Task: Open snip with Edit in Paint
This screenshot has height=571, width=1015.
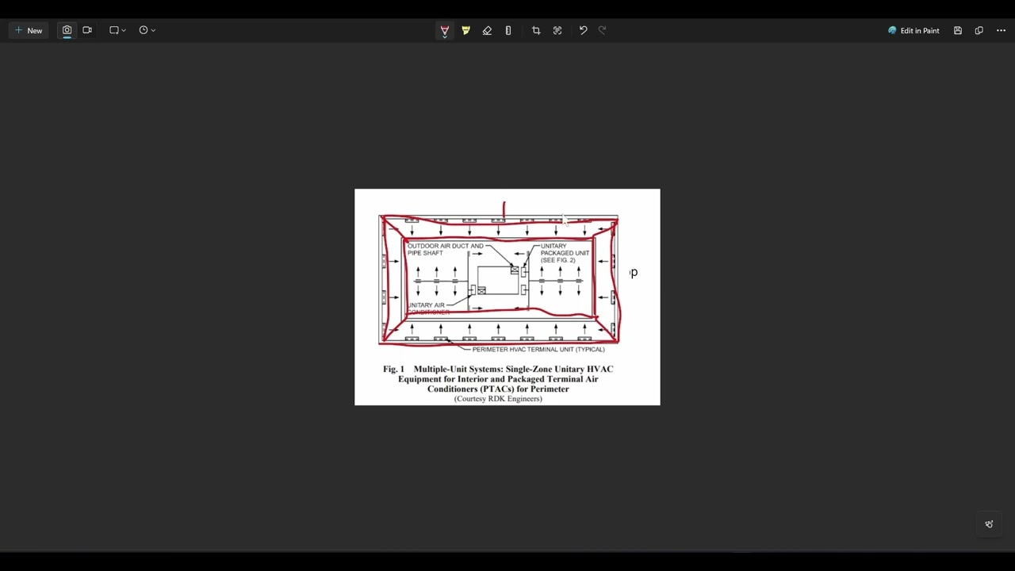Action: 913,30
